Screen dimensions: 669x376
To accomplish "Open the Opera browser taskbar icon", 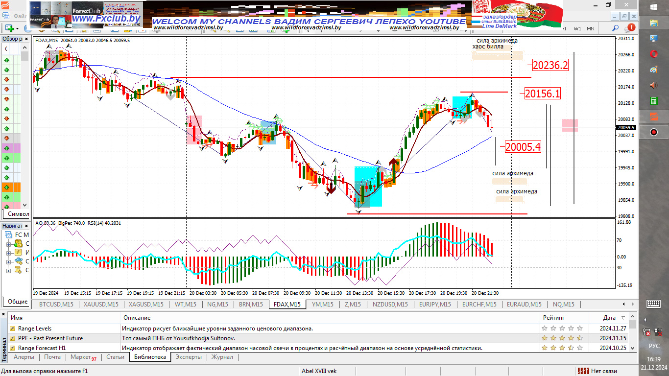I will tap(654, 54).
